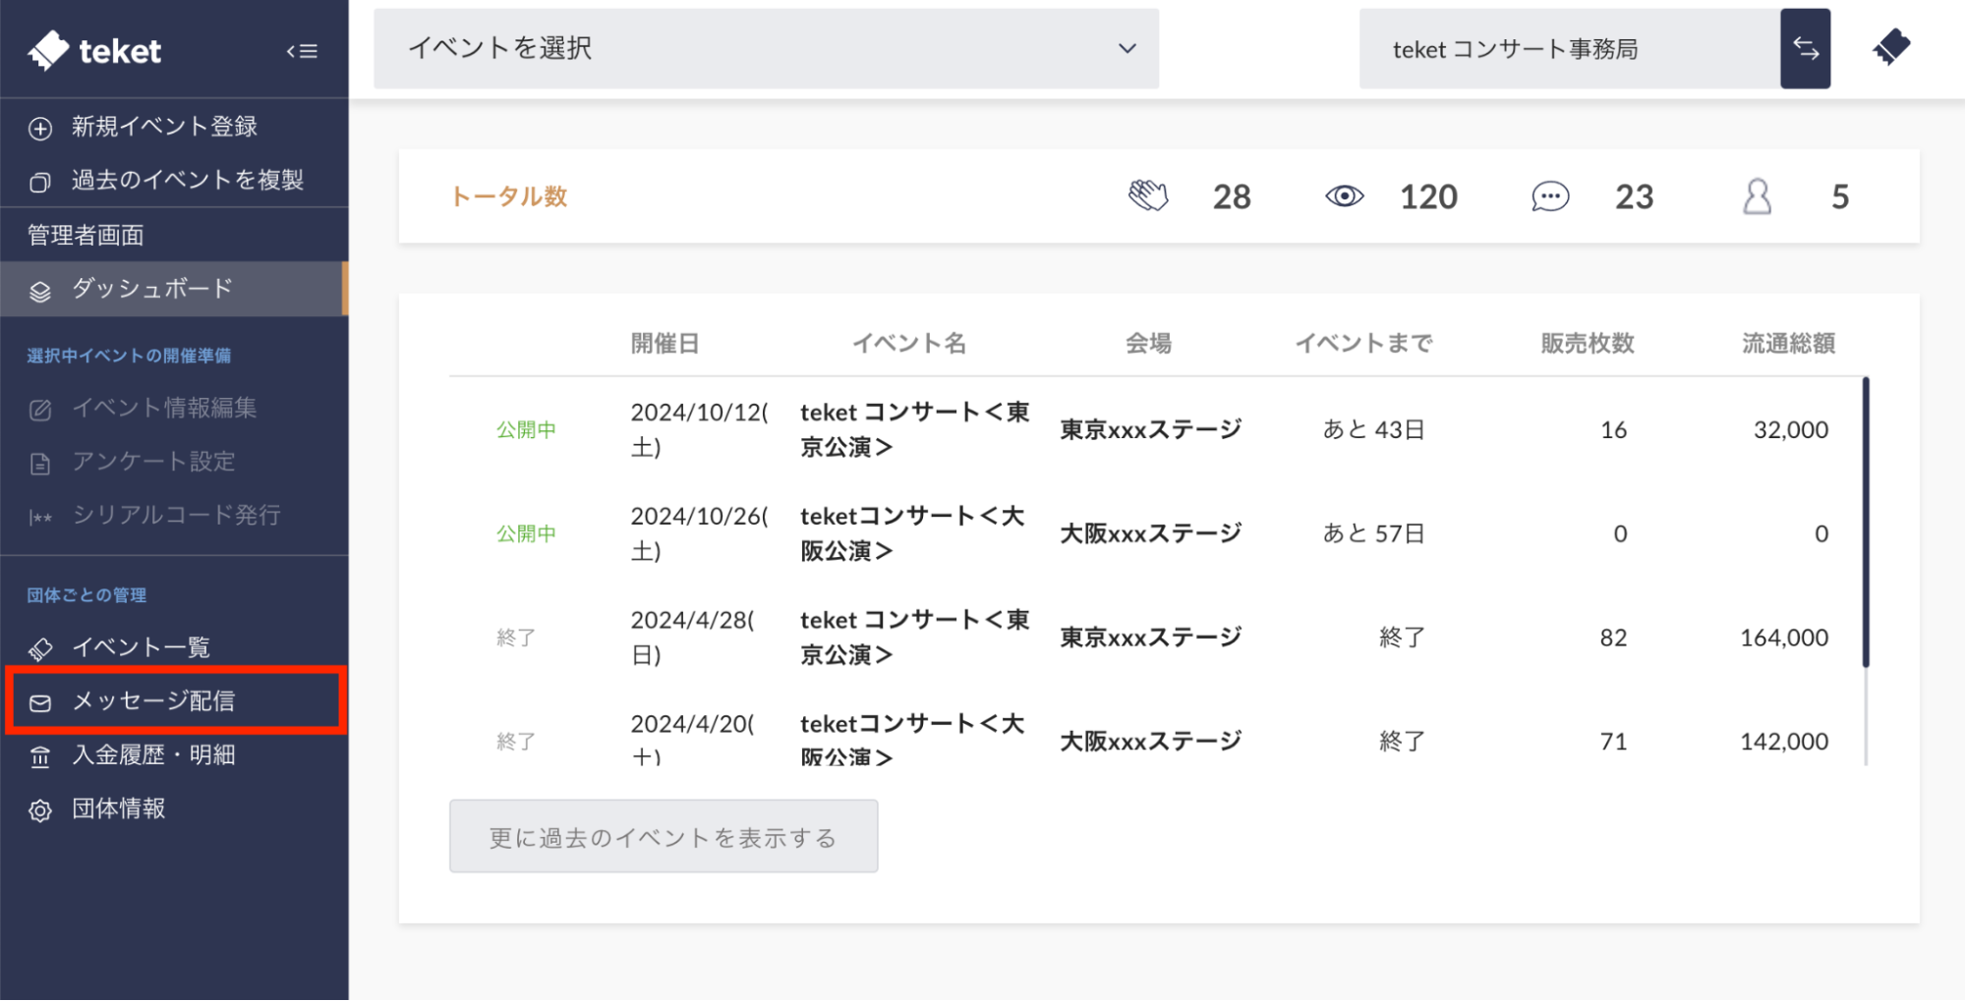
Task: Open the 2024/4/28 teket コンサート＜東京公演＞ event
Action: [x=915, y=638]
